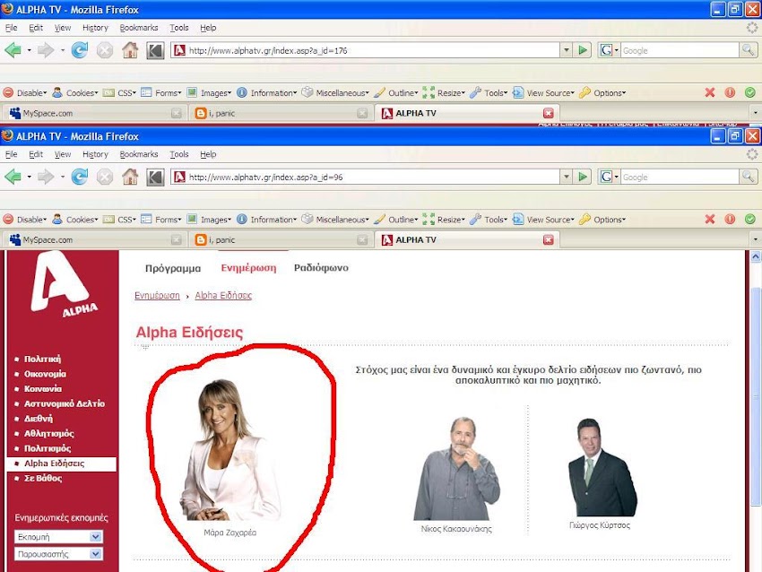Click Forward arrow in rear Firefox window
This screenshot has width=762, height=572.
click(x=46, y=50)
